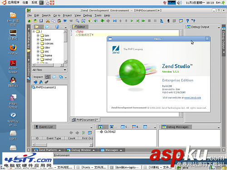The height and width of the screenshot is (170, 227).
Task: Expand the dev folder node
Action: 38,48
